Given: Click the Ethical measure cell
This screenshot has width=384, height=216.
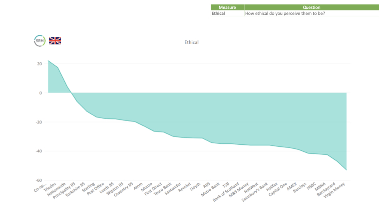Looking at the screenshot, I should pos(218,13).
